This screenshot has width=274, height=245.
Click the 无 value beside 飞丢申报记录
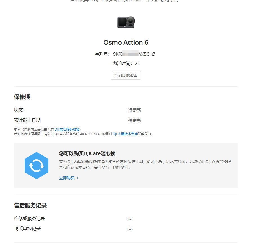(130, 229)
